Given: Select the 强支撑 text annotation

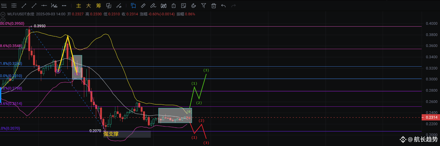Looking at the screenshot, I should [x=111, y=134].
